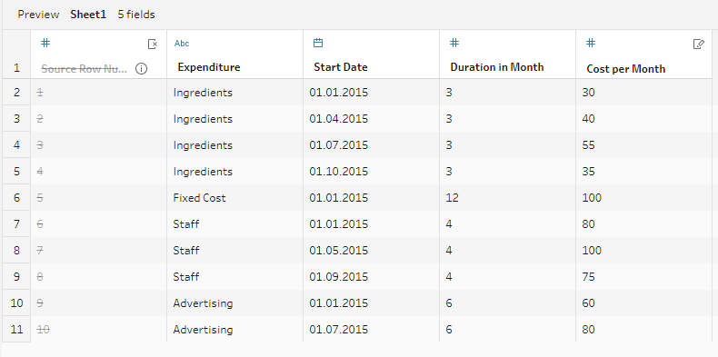Screen dimensions: 718x357
Task: Click the number type icon above Cost per Month
Action: (x=591, y=43)
